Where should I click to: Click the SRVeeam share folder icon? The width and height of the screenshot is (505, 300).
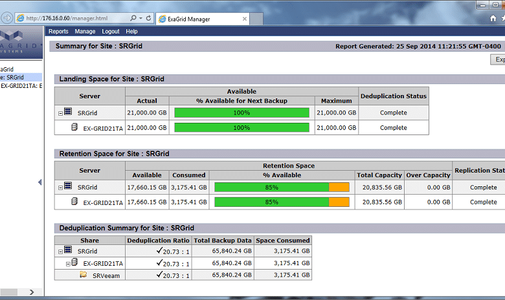(84, 274)
